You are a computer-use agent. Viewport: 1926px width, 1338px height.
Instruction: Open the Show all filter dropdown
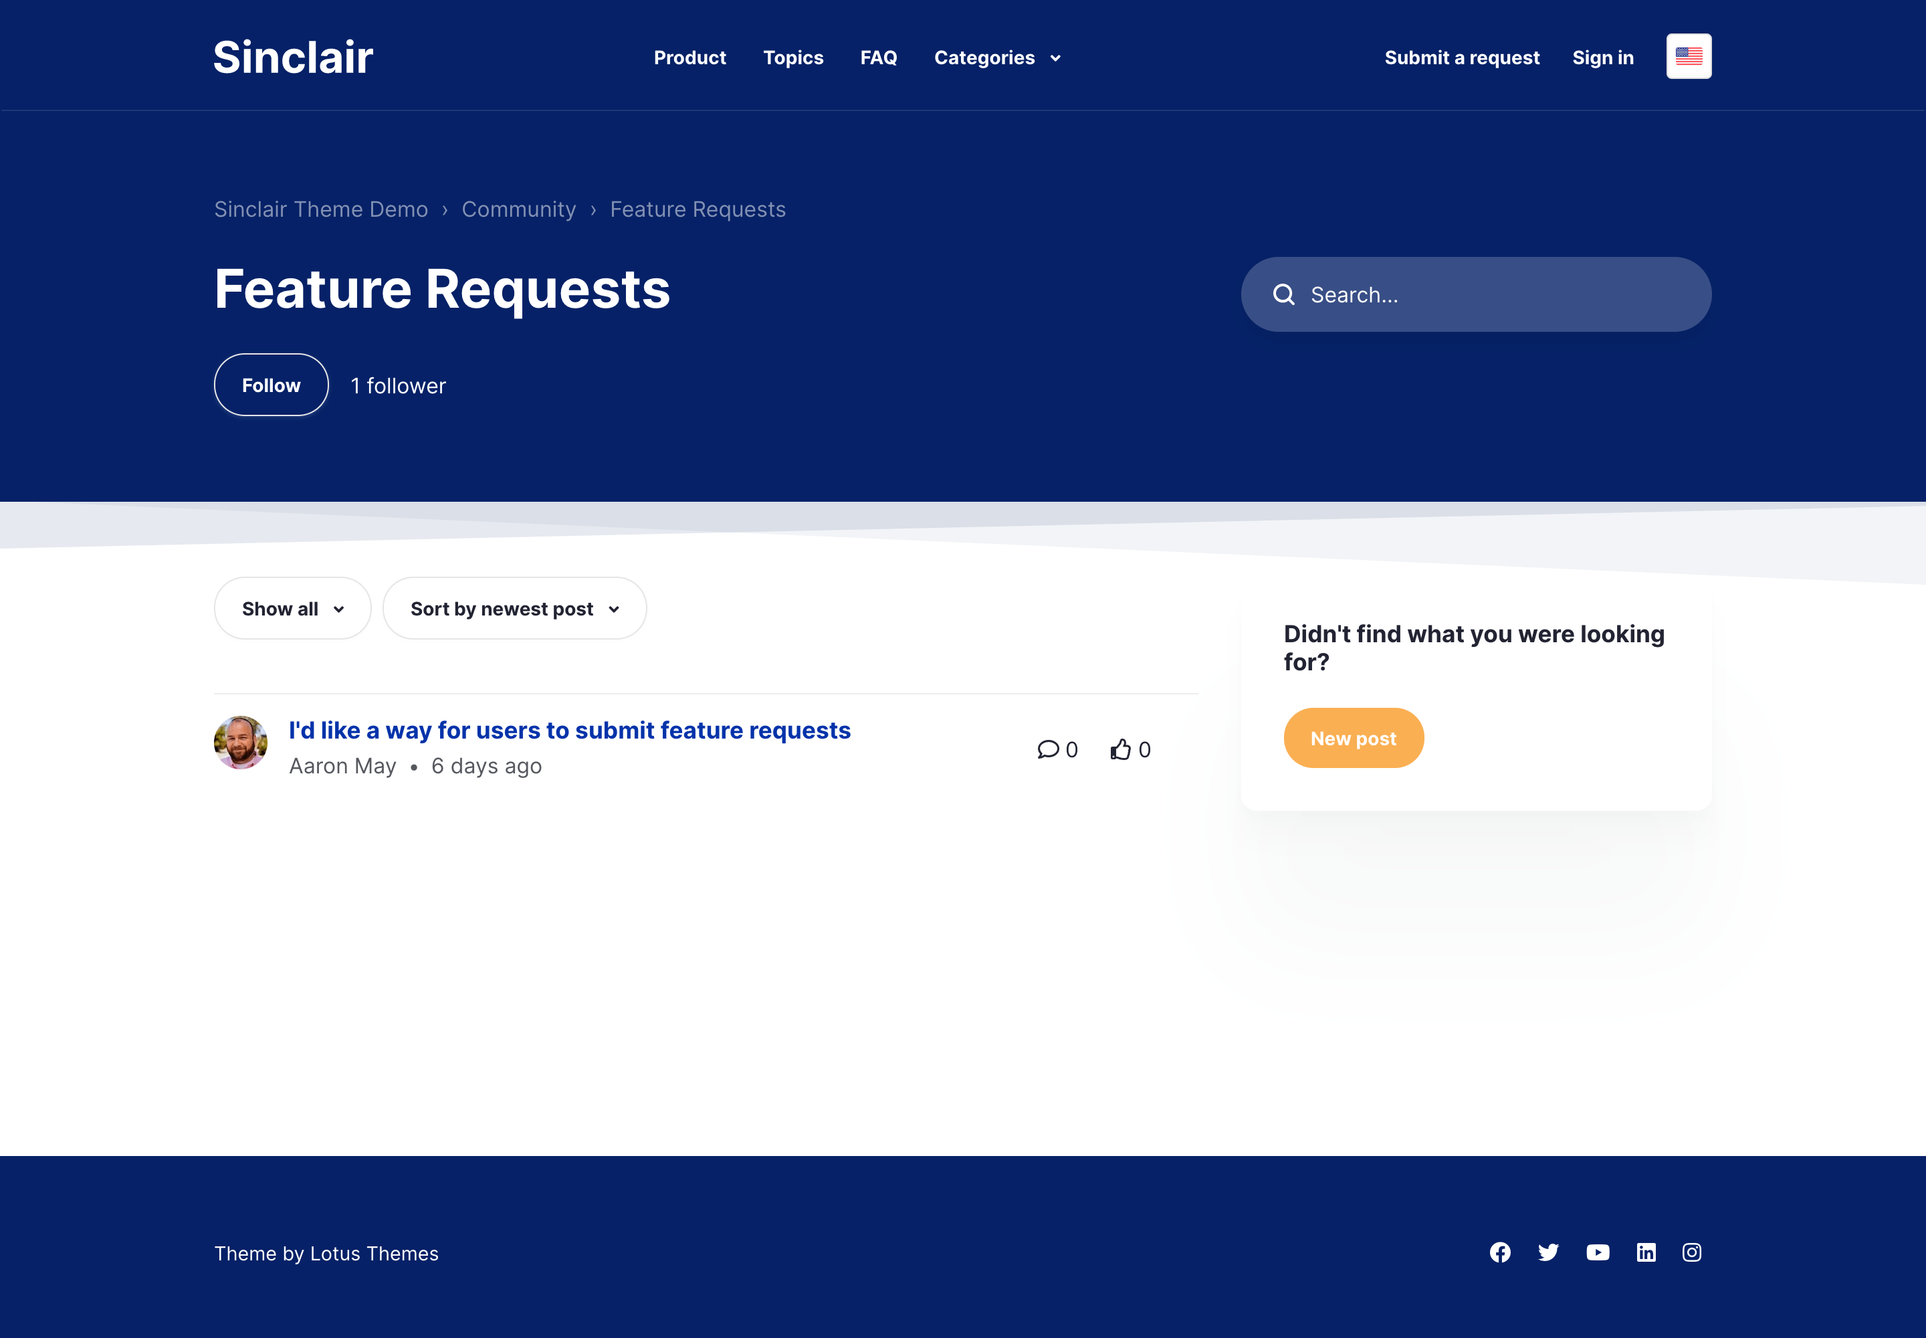coord(292,608)
